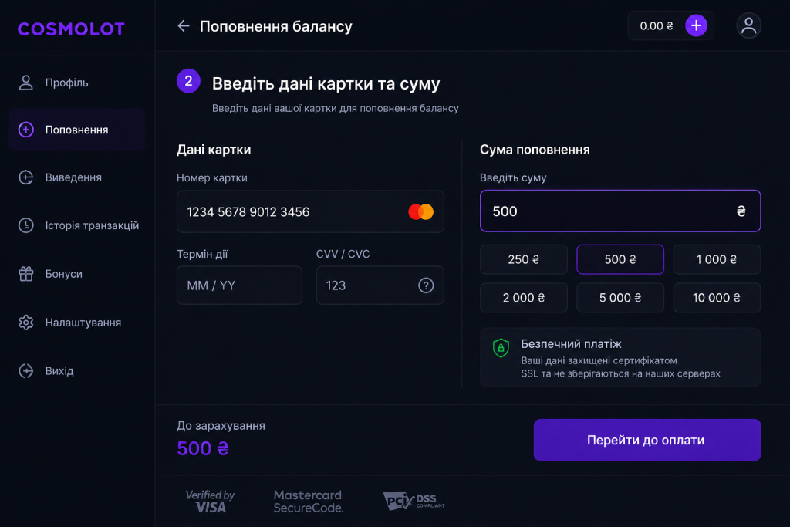Click the CVV help question mark icon
The image size is (790, 527).
426,285
